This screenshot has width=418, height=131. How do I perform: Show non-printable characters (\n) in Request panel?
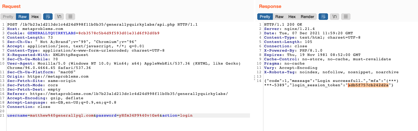tap(59, 17)
